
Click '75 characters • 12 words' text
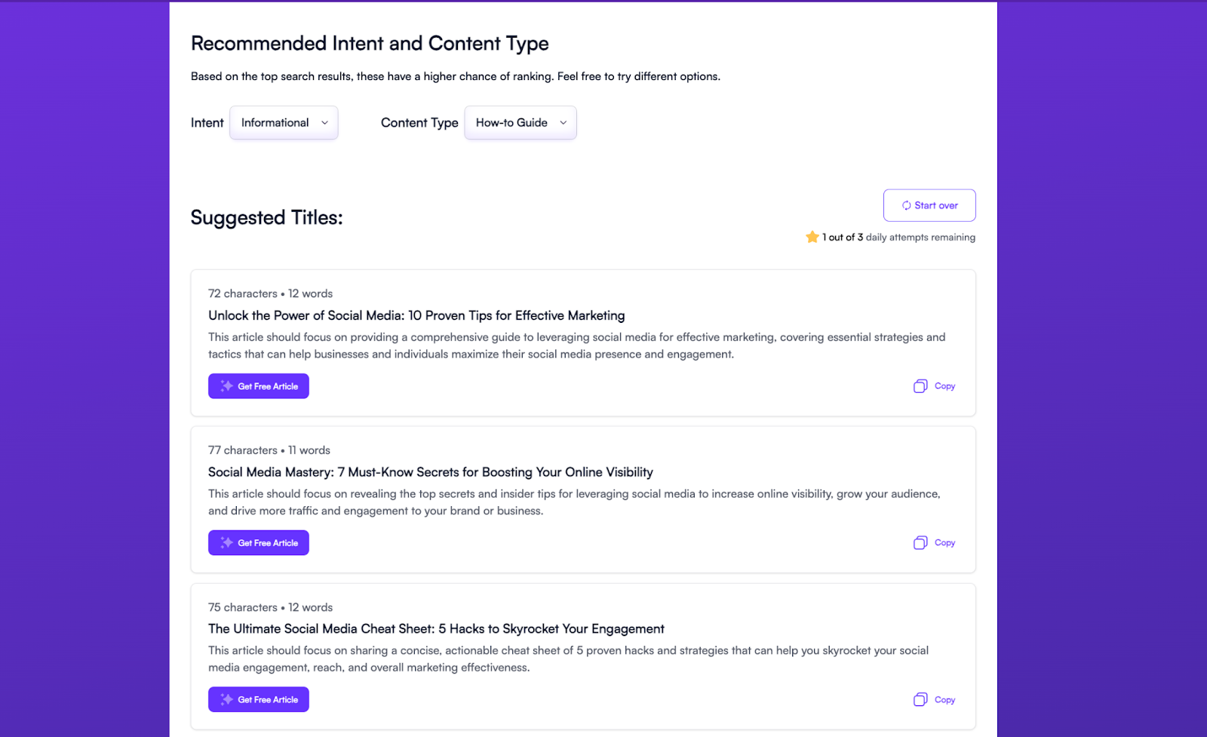[270, 607]
